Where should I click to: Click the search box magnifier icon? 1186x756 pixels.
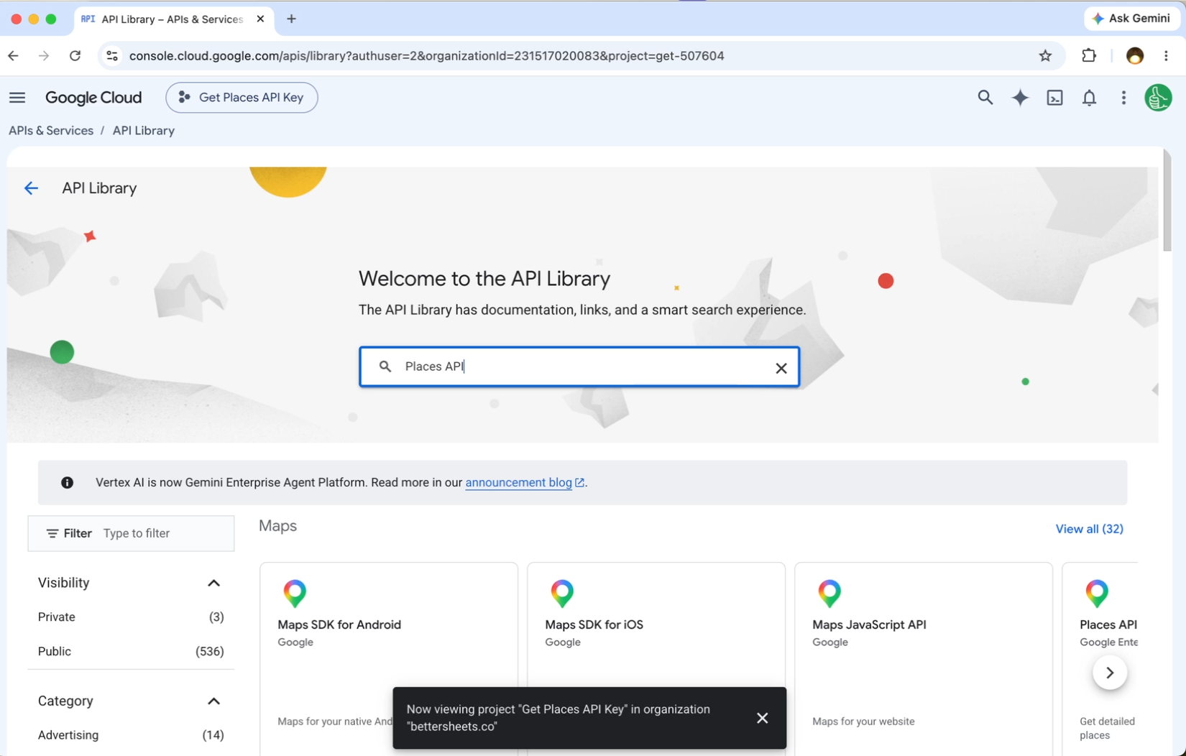pyautogui.click(x=385, y=367)
